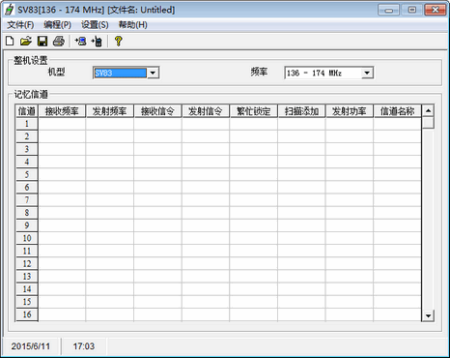Click the 扫描添加 column header
This screenshot has width=450, height=358.
pyautogui.click(x=301, y=111)
